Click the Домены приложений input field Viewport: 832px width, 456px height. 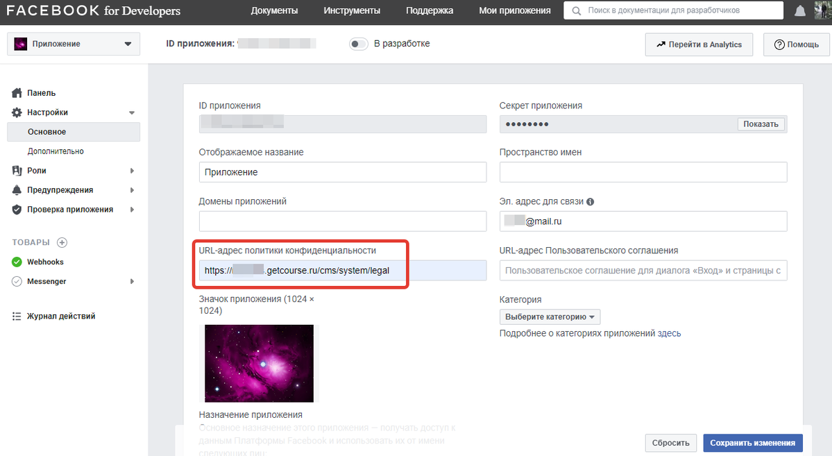point(343,221)
